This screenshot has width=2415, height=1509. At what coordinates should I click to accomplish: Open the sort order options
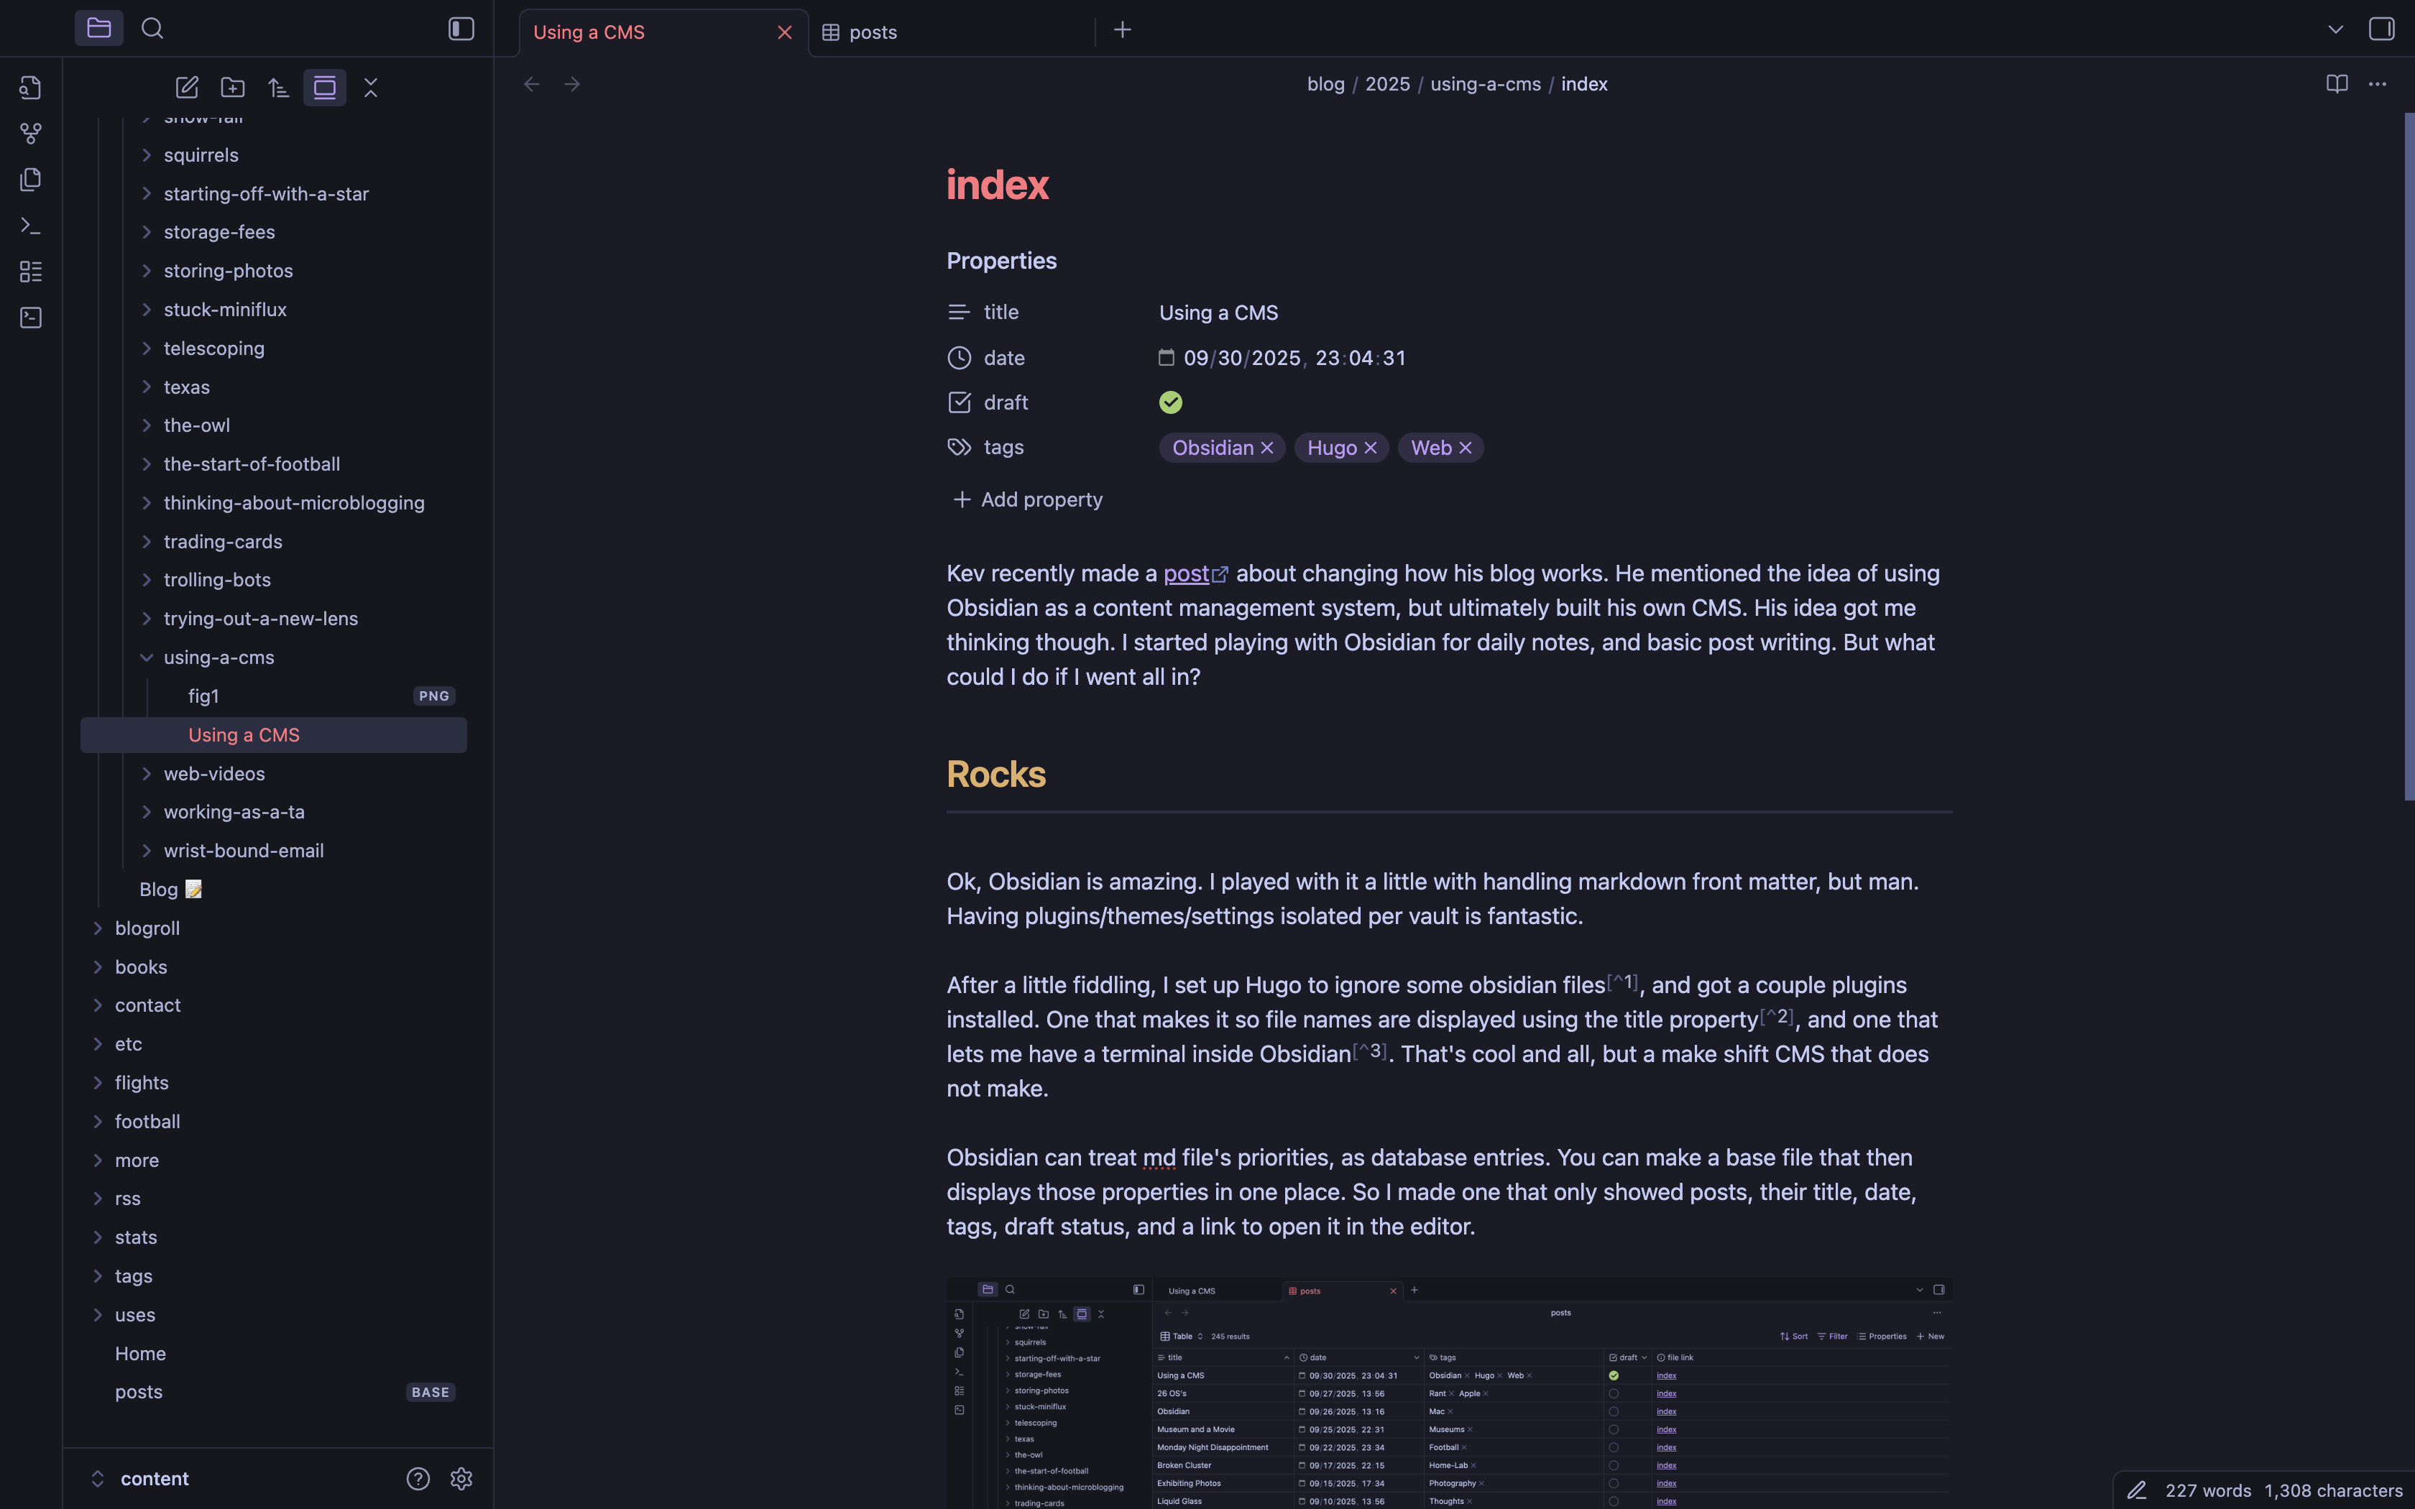click(278, 88)
